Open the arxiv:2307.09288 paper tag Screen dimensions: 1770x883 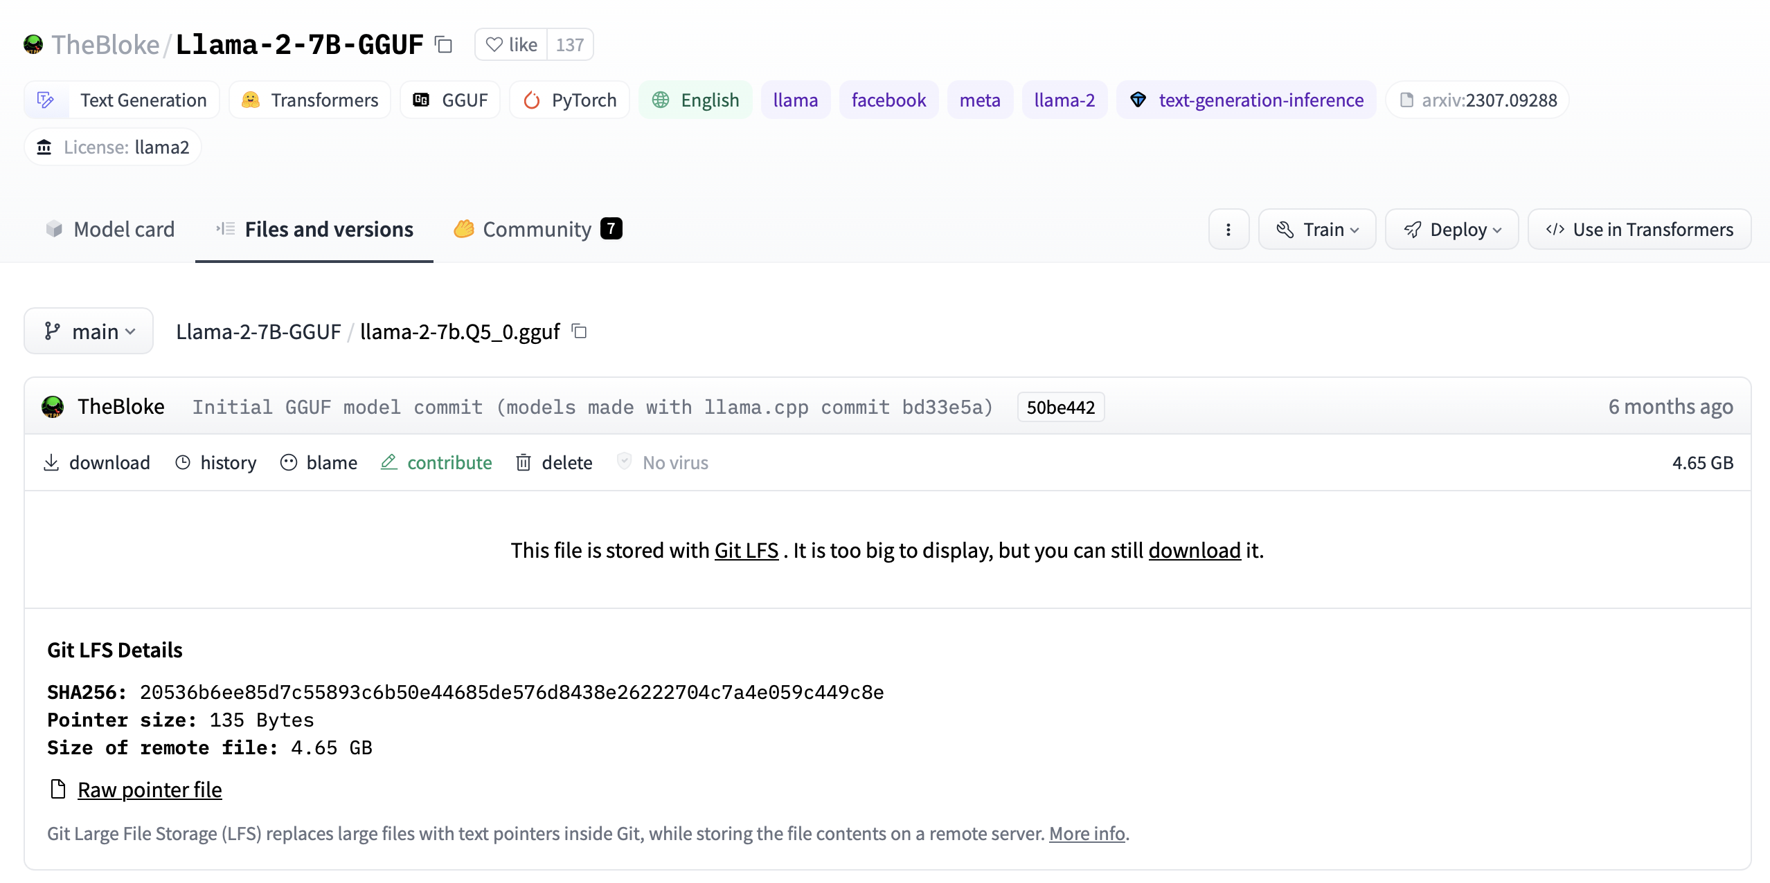[x=1477, y=100]
